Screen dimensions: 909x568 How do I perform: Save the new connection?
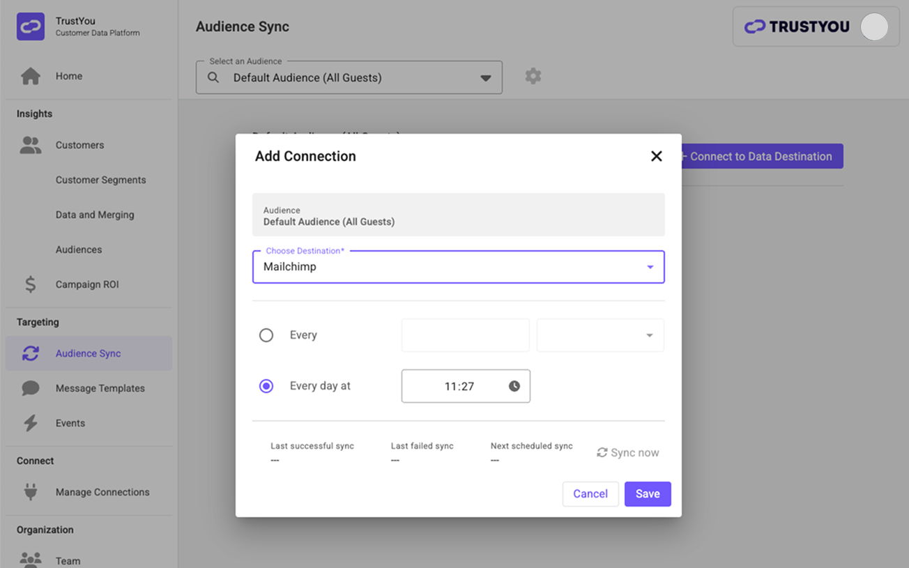(x=648, y=494)
